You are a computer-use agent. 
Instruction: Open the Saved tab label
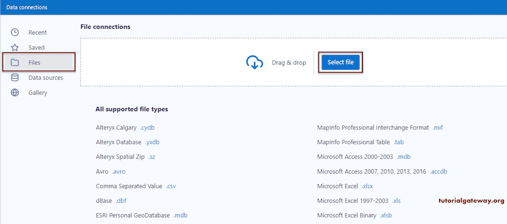37,47
